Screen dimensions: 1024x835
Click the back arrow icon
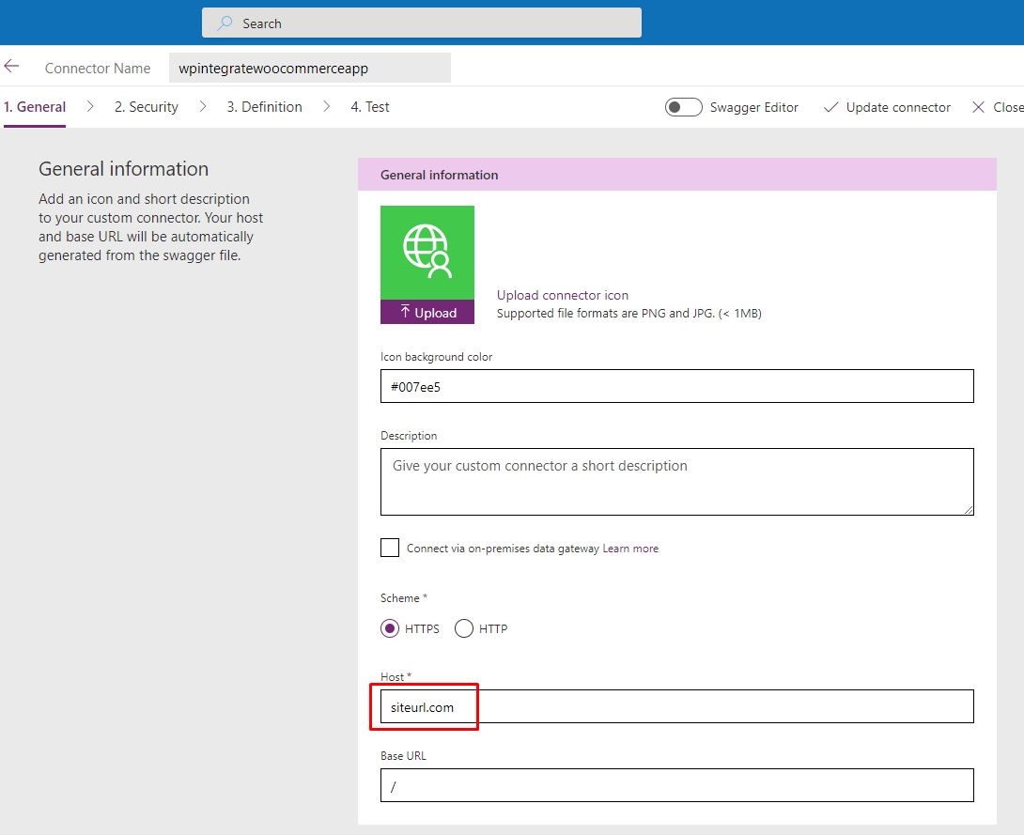coord(11,66)
